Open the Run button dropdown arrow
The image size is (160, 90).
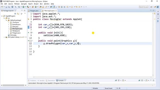pos(25,7)
